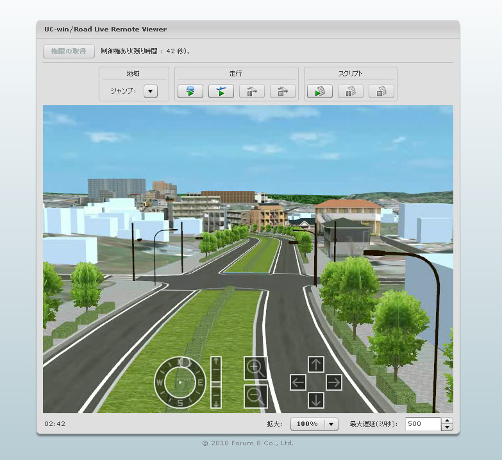Pause the driving simulation

click(x=251, y=91)
